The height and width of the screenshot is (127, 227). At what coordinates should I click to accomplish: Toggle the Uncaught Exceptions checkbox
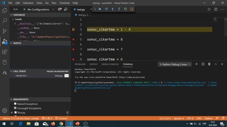[x=15, y=108]
